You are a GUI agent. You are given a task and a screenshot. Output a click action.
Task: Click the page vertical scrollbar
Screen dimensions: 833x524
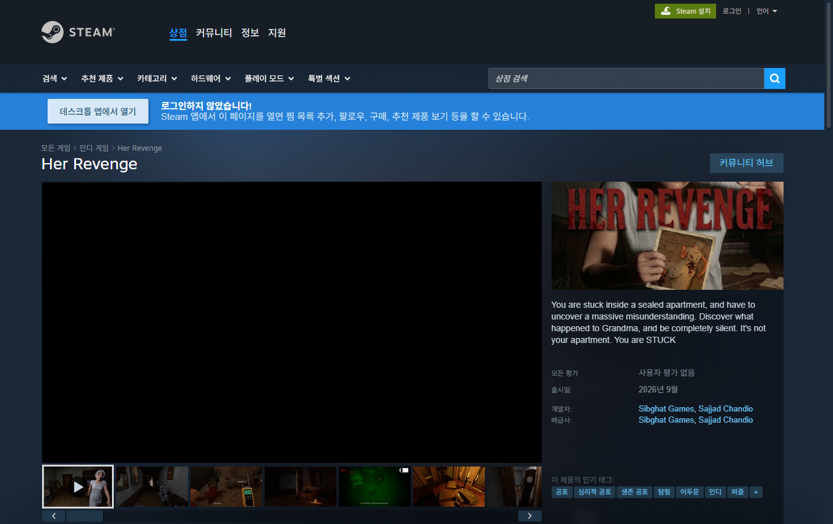tap(828, 65)
